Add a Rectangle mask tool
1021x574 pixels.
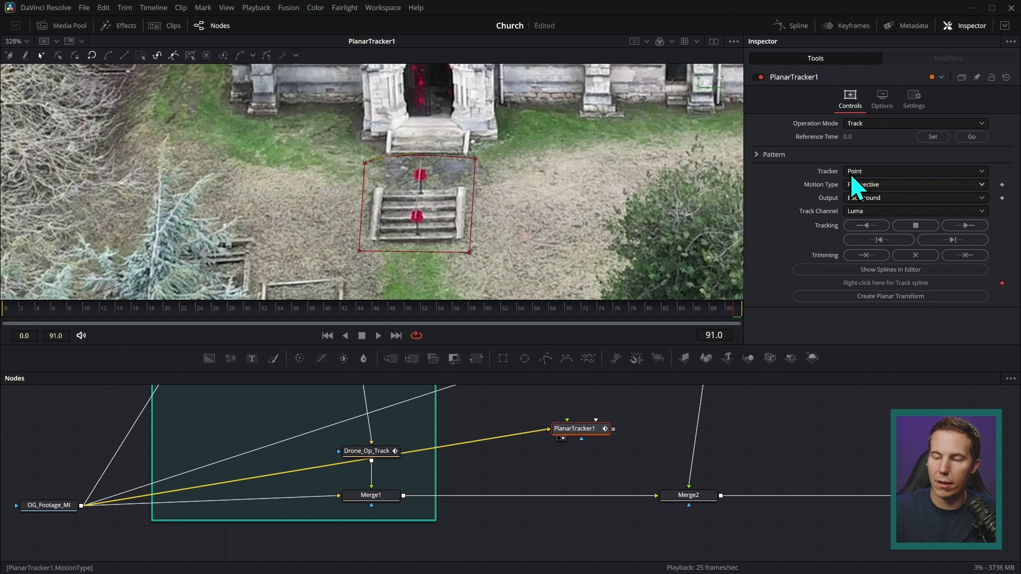pyautogui.click(x=503, y=358)
